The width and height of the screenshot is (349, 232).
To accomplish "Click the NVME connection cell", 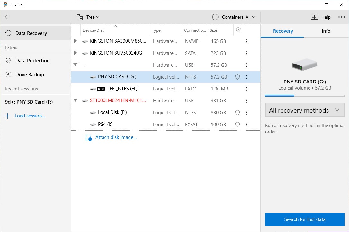I will pos(192,41).
